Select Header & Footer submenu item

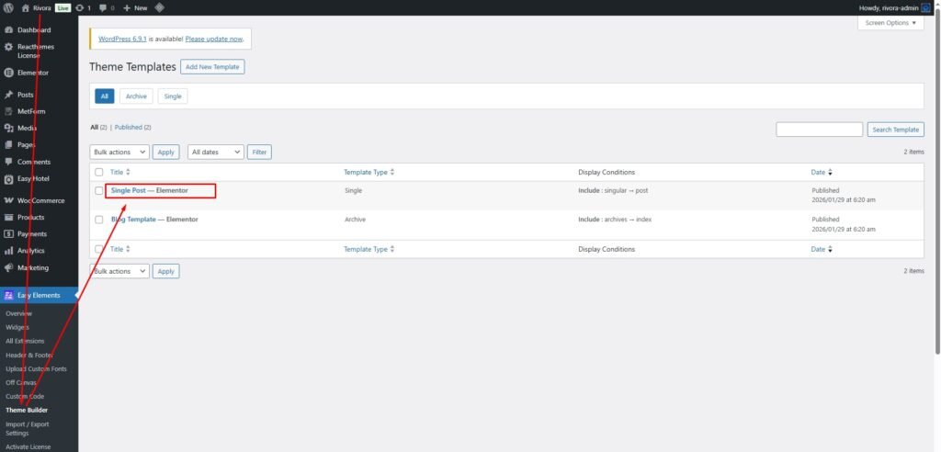pyautogui.click(x=29, y=355)
